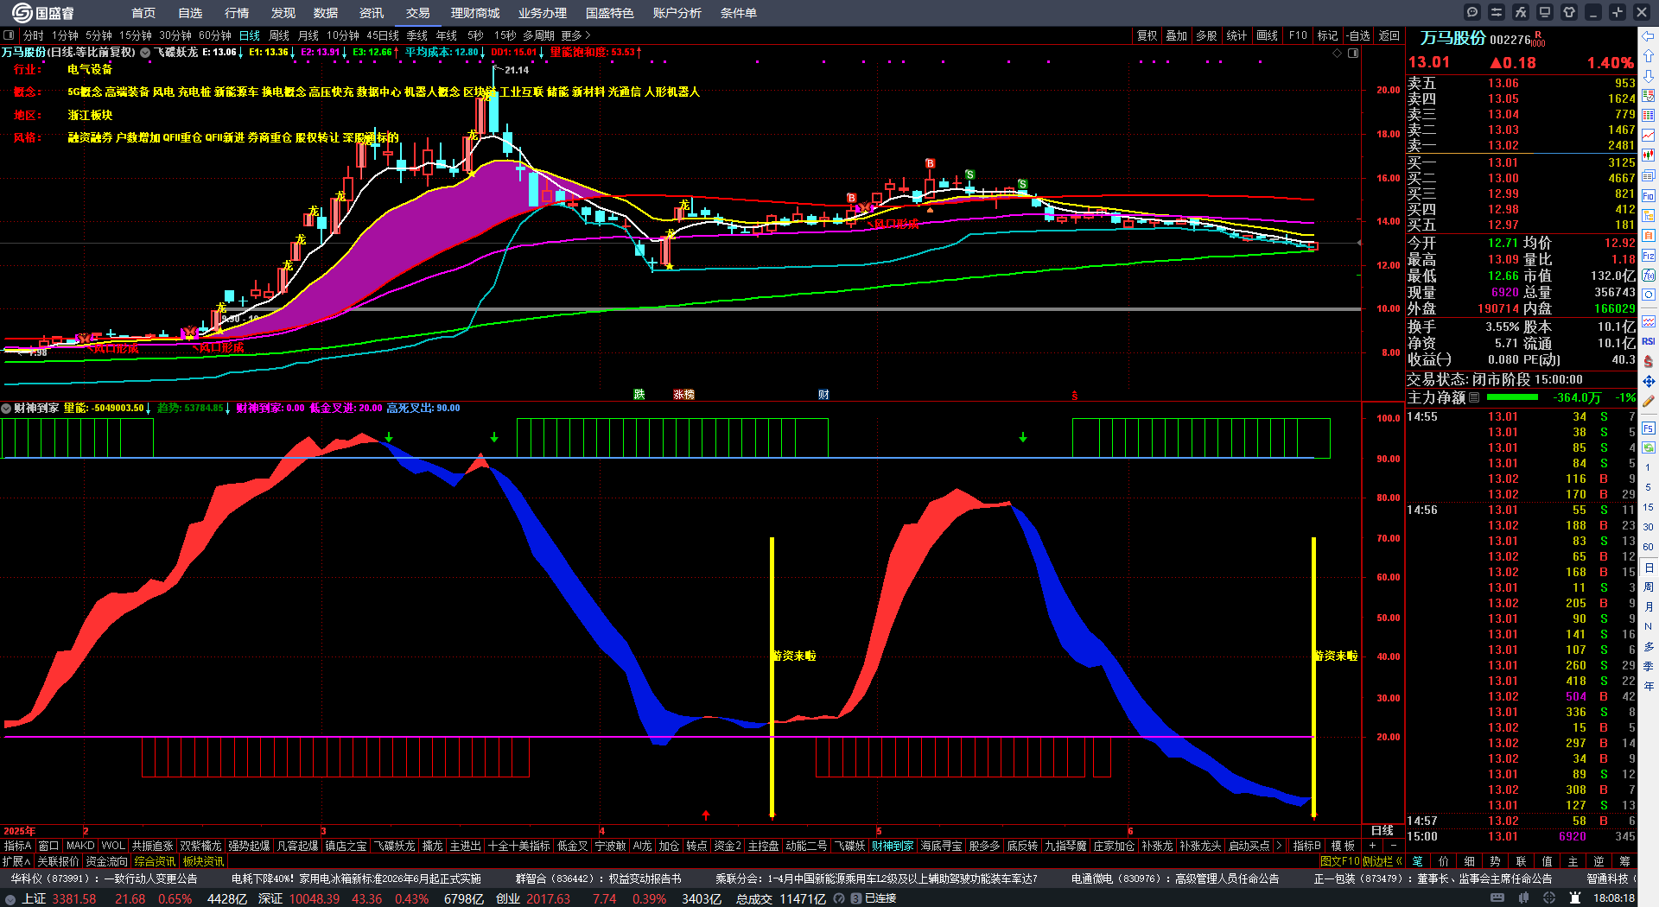This screenshot has width=1659, height=907.
Task: Toggle the -自选 watchlist button
Action: point(1358,35)
